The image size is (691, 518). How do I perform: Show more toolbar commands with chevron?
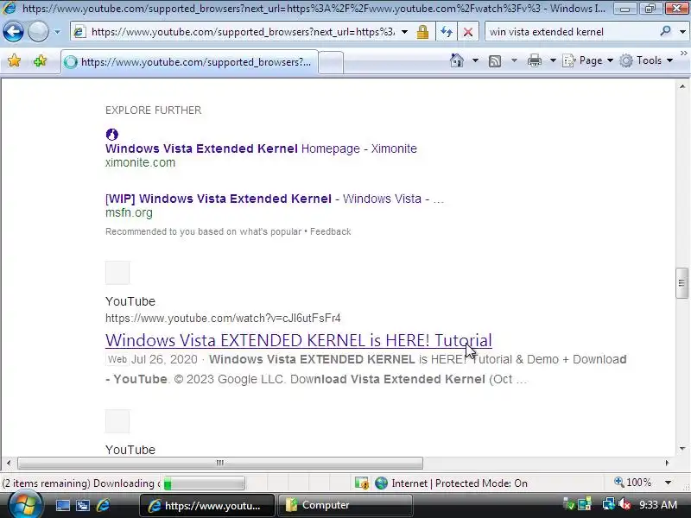coord(683,54)
